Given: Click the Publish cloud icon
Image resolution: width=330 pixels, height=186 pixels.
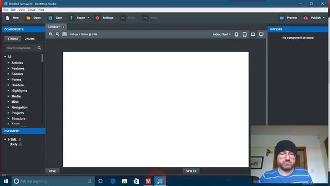Looking at the screenshot, I should [306, 18].
